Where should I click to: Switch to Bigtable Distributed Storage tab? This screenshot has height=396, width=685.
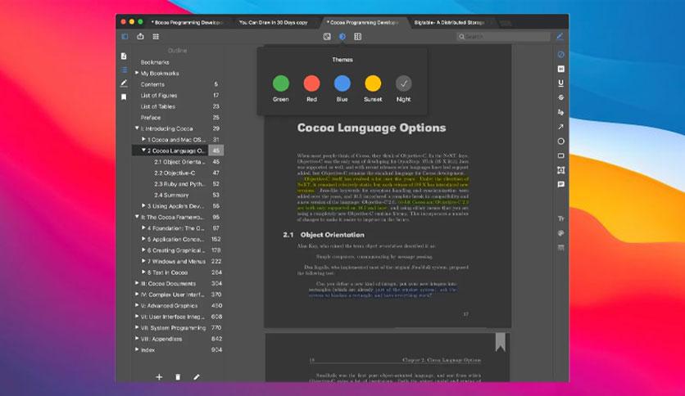pos(451,22)
